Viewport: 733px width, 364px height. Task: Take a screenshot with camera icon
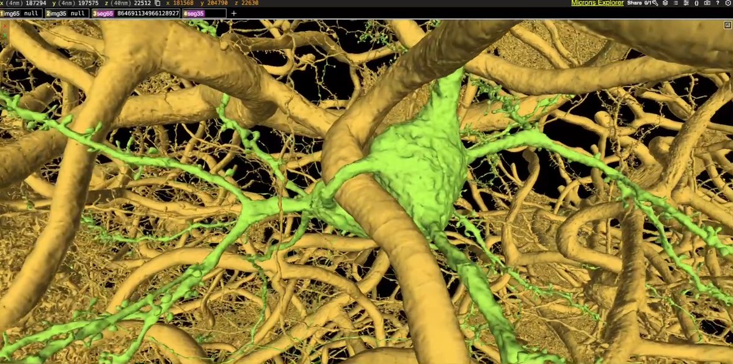(707, 3)
